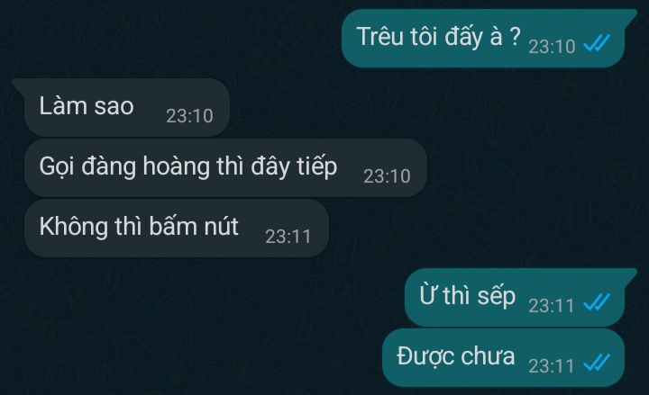Click the word 'hoàng' in the incoming message
The image size is (649, 395).
[177, 167]
